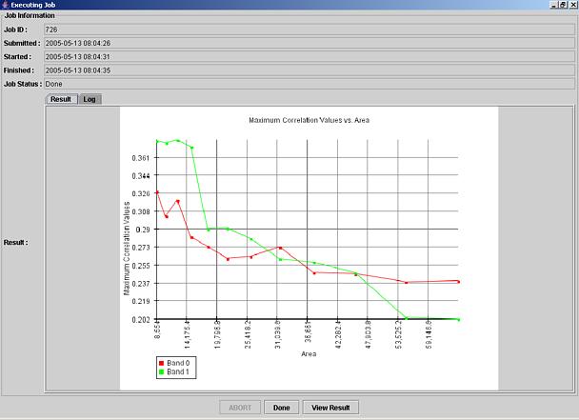The width and height of the screenshot is (579, 420).
Task: Click the Started timestamp field
Action: (309, 56)
